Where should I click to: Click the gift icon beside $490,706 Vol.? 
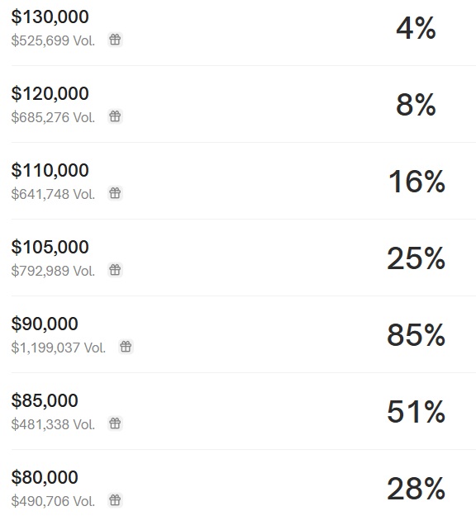pos(115,500)
